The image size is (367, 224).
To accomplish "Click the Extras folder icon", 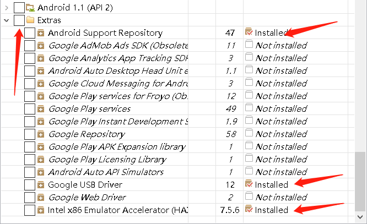I will coord(30,20).
